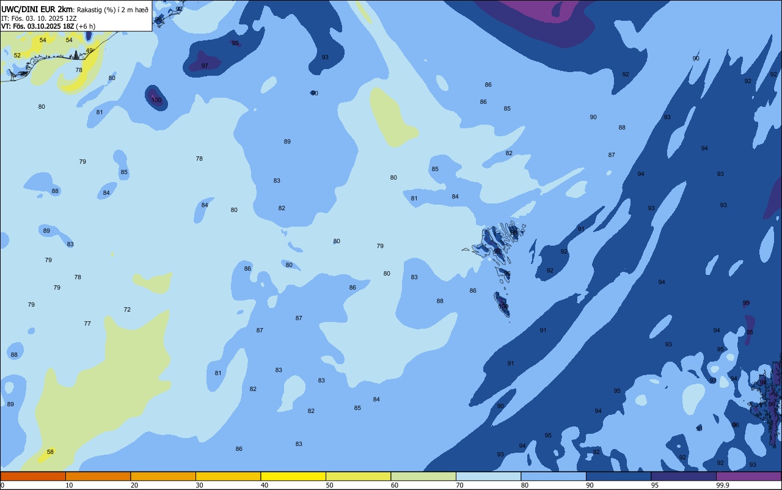The width and height of the screenshot is (782, 490).
Task: Click the "52" value near the coastline
Action: click(17, 56)
